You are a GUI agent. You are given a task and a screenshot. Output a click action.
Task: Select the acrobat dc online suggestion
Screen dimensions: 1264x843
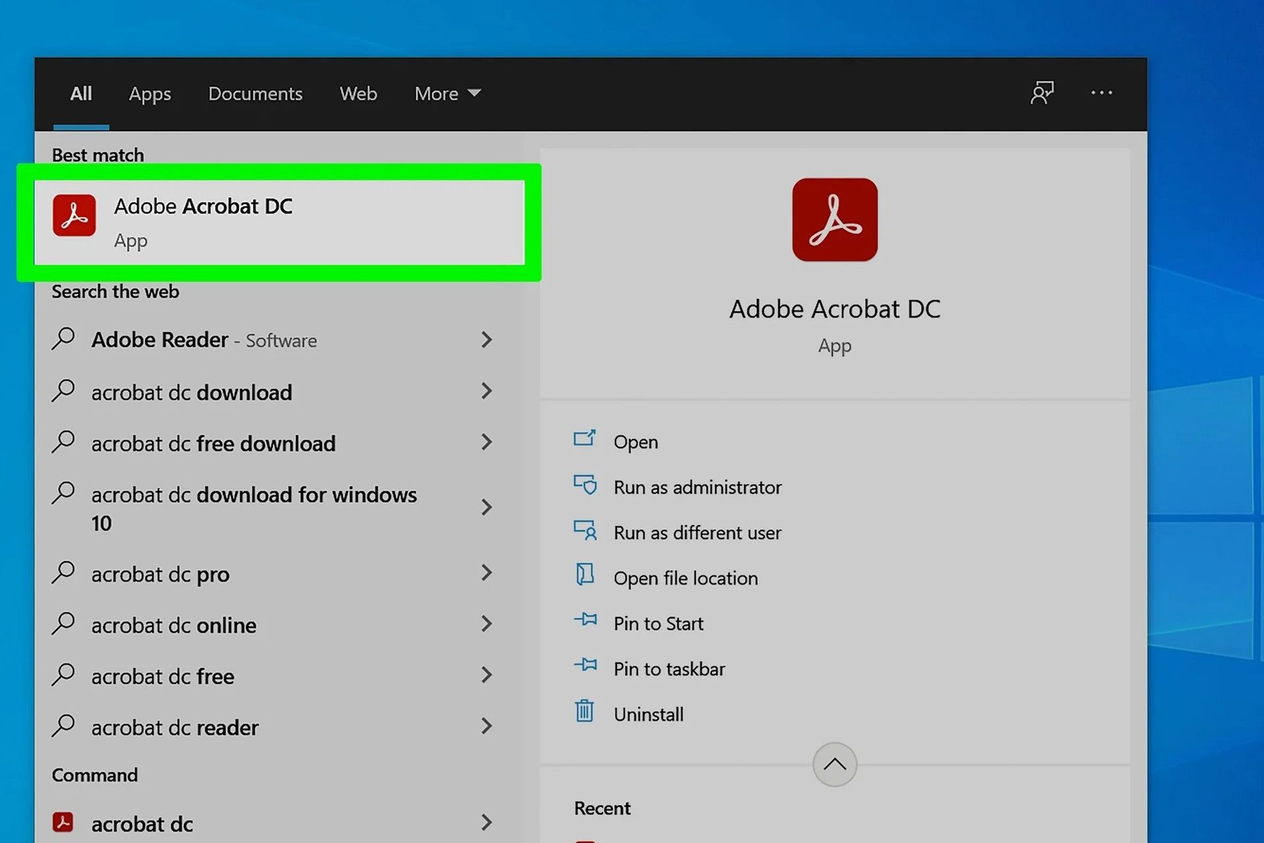[174, 626]
